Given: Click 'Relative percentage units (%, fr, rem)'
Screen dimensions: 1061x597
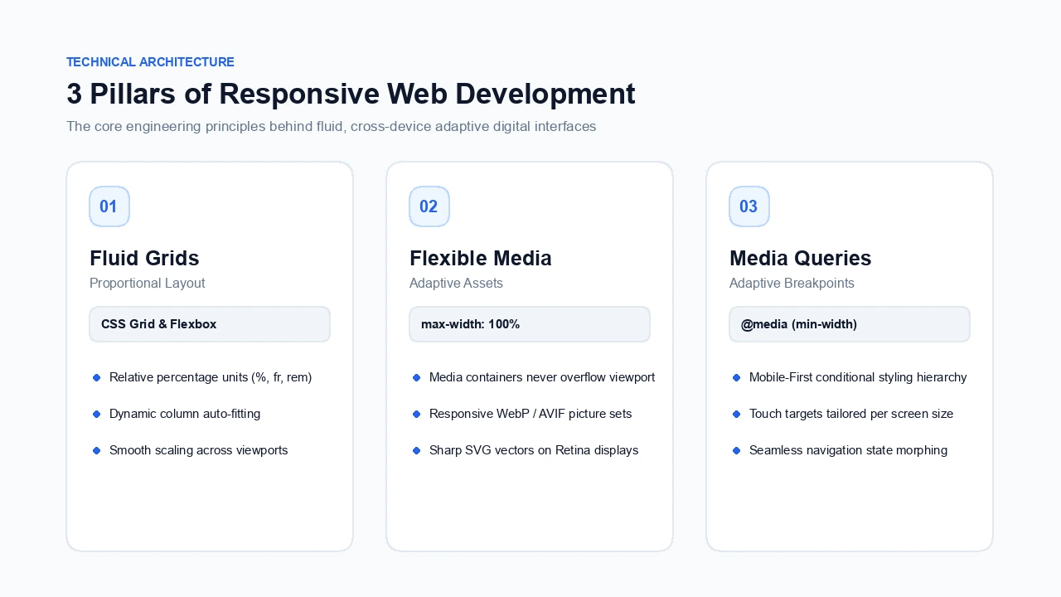Looking at the screenshot, I should pos(211,377).
